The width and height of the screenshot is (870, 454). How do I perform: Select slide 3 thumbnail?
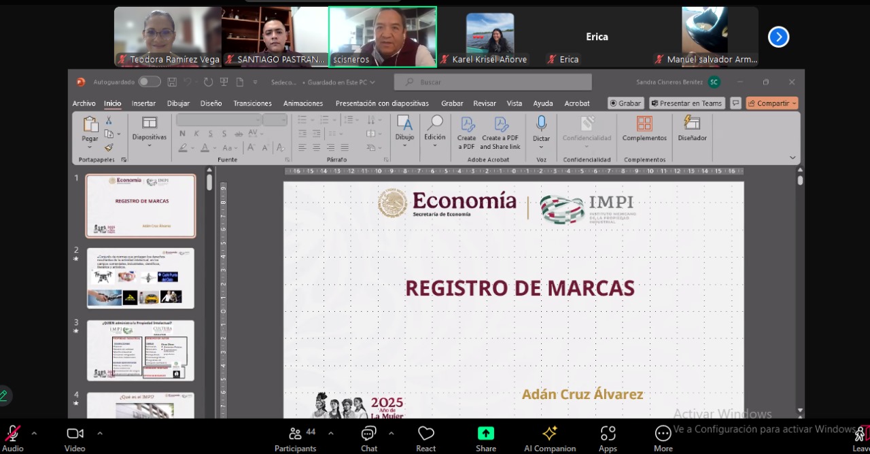tap(141, 350)
